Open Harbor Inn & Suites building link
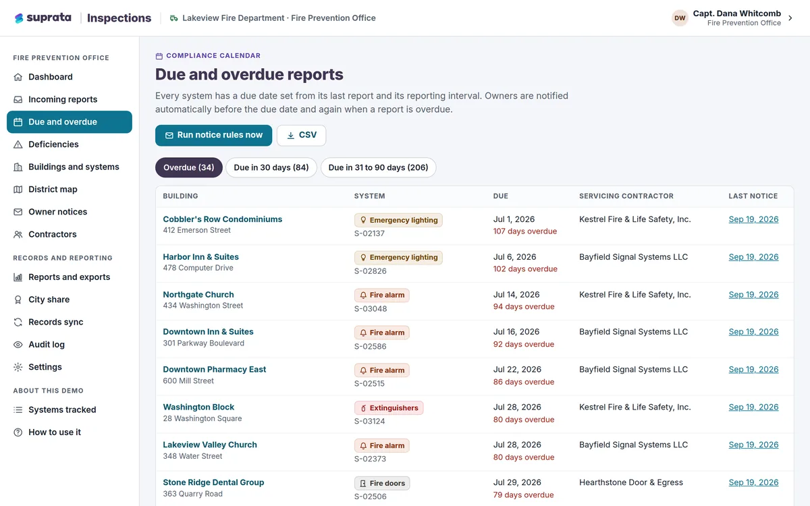Viewport: 810px width, 506px height. click(x=201, y=257)
